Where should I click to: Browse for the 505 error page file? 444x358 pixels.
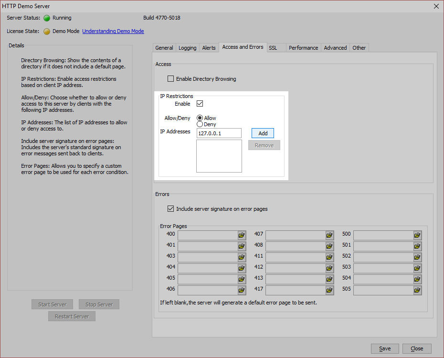(417, 290)
